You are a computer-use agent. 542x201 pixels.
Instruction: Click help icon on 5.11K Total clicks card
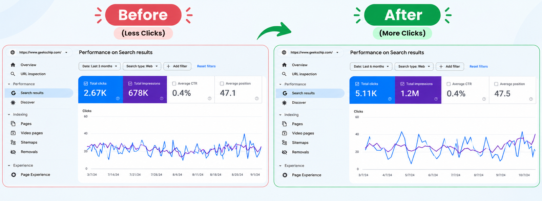[x=390, y=99]
